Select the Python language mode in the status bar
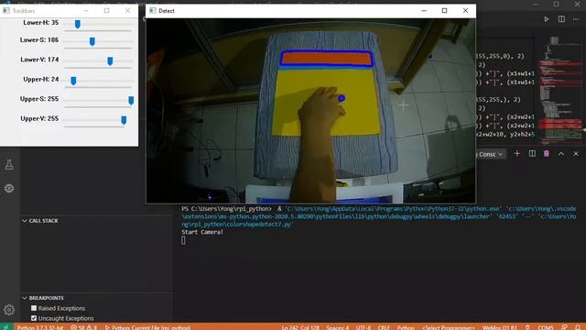This screenshot has width=586, height=330. (406, 327)
